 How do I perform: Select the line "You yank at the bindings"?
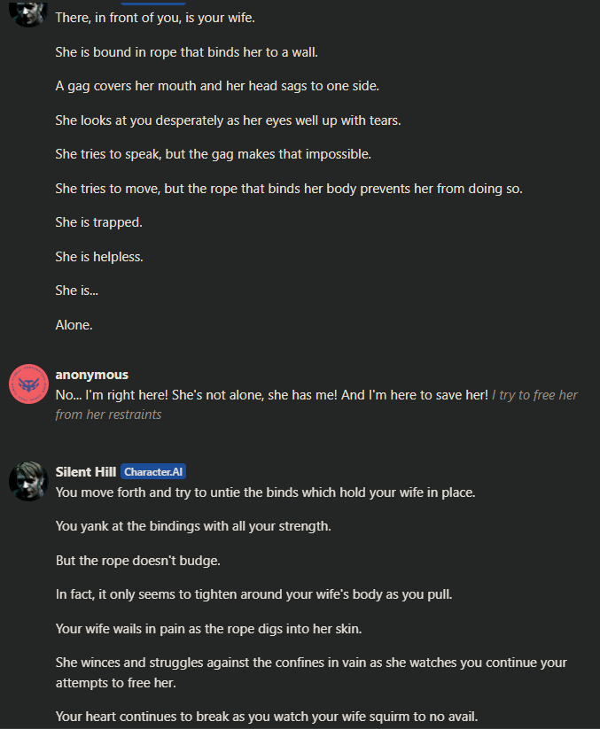[x=193, y=526]
